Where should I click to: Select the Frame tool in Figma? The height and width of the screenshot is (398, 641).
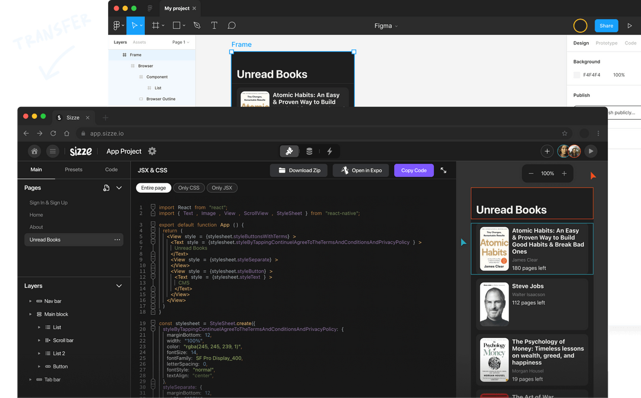(x=157, y=25)
